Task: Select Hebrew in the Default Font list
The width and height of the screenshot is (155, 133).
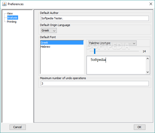Action: pos(62,47)
